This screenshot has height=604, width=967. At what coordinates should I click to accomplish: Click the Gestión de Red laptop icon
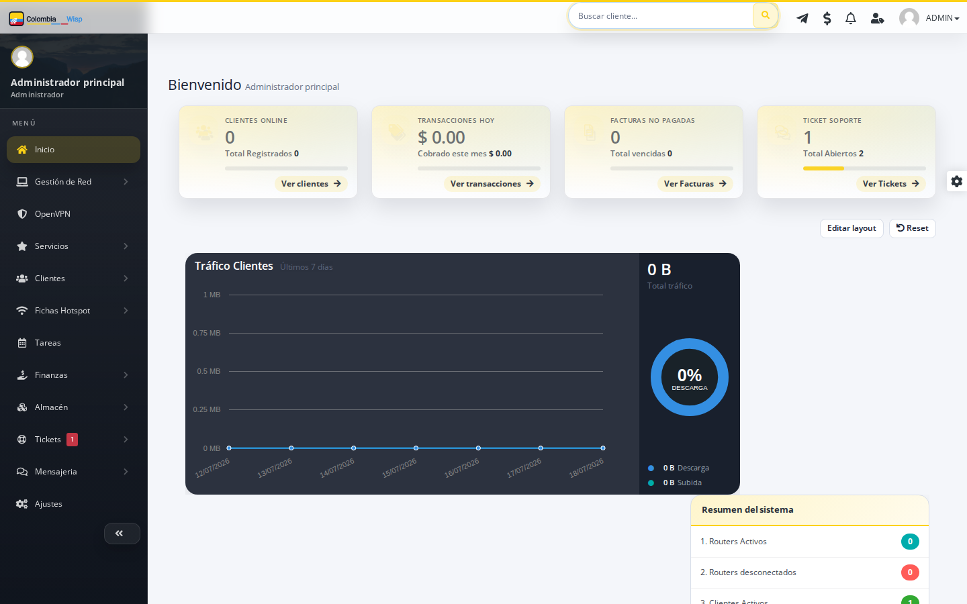[22, 182]
